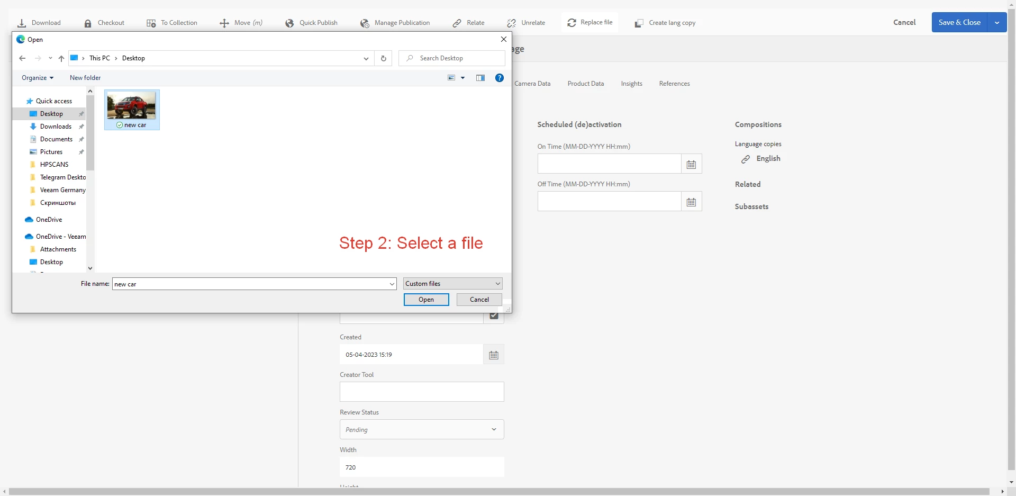Select OneDrive in navigation pane
Image resolution: width=1016 pixels, height=496 pixels.
click(49, 220)
